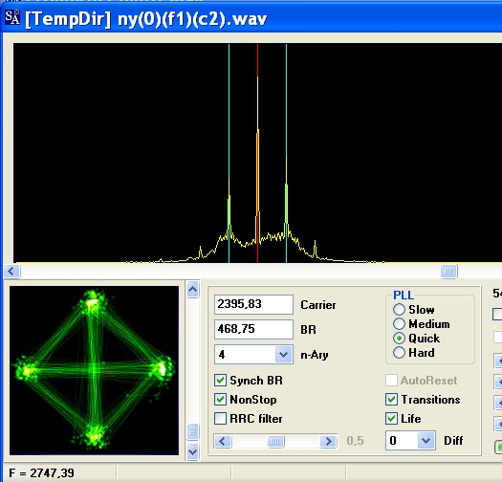Disable the Synch BR checkbox
Viewport: 502px width, 482px height.
tap(220, 381)
